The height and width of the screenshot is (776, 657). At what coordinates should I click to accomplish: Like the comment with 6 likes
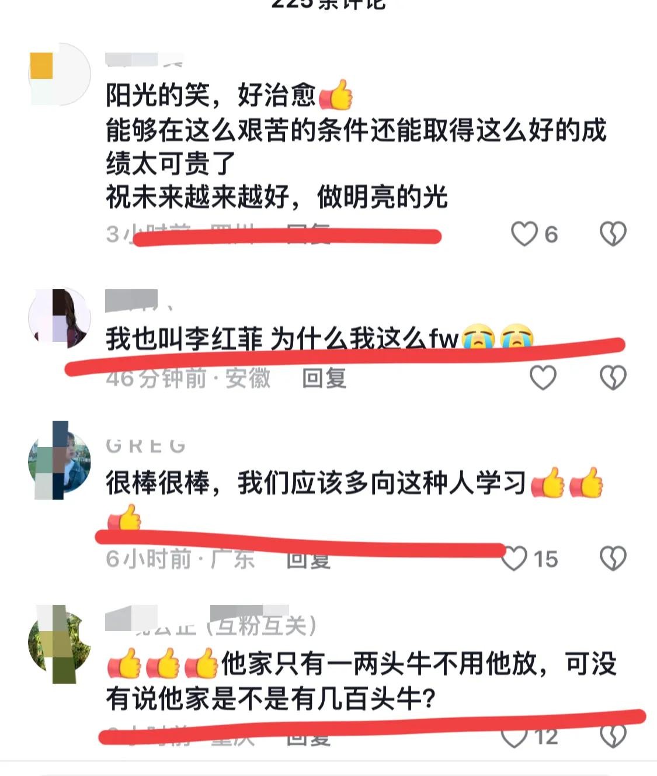click(x=524, y=234)
